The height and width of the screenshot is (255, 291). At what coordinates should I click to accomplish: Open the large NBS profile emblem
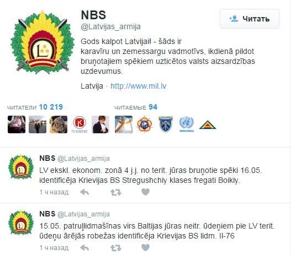pos(43,42)
